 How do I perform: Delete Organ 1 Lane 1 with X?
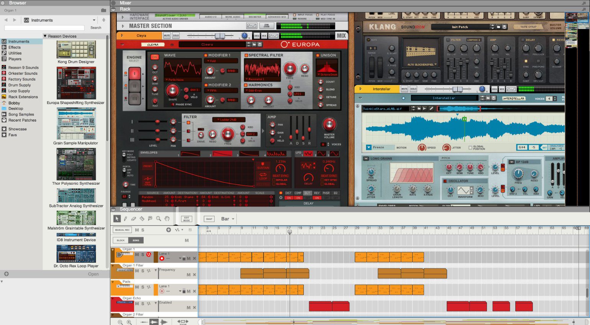click(194, 258)
